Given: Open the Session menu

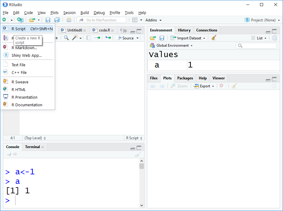Looking at the screenshot, I should point(69,13).
